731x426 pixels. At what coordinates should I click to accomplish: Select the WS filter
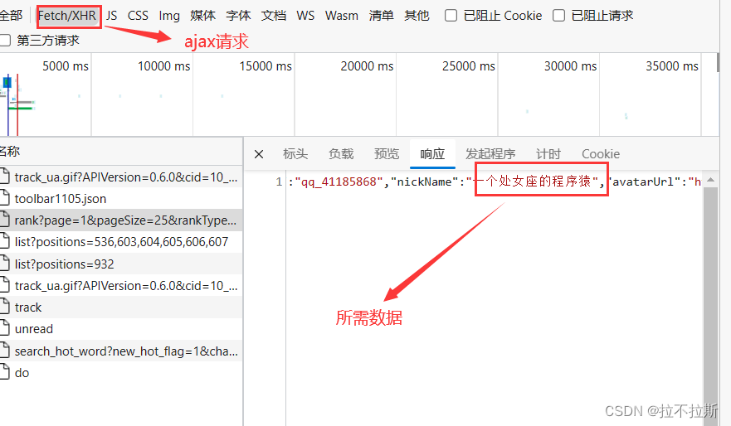point(305,16)
